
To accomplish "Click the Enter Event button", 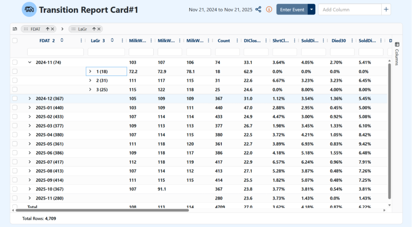I will (x=292, y=9).
